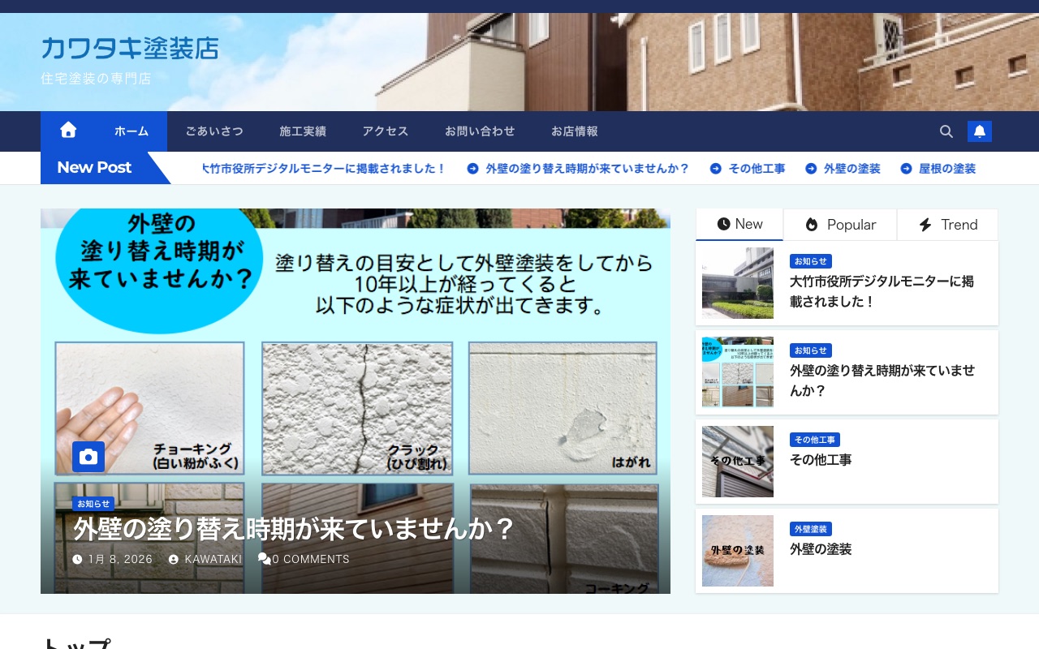This screenshot has width=1039, height=649.
Task: Click the comments bubble icon on featured post
Action: tap(264, 558)
